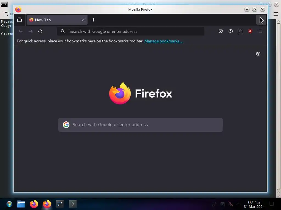Open Firefox View from the tab bar
Image resolution: width=281 pixels, height=210 pixels.
pyautogui.click(x=19, y=20)
